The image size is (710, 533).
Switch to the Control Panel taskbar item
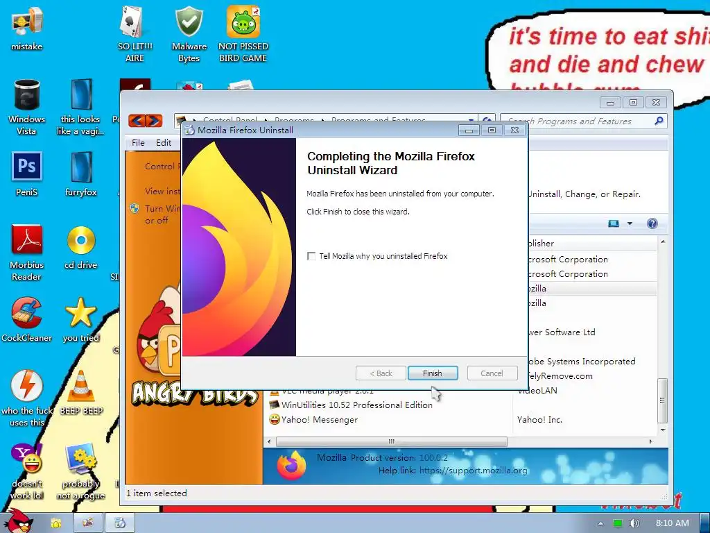coord(88,523)
